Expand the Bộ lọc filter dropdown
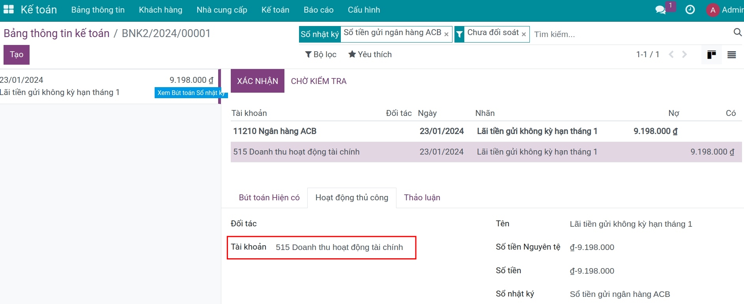 pyautogui.click(x=321, y=54)
